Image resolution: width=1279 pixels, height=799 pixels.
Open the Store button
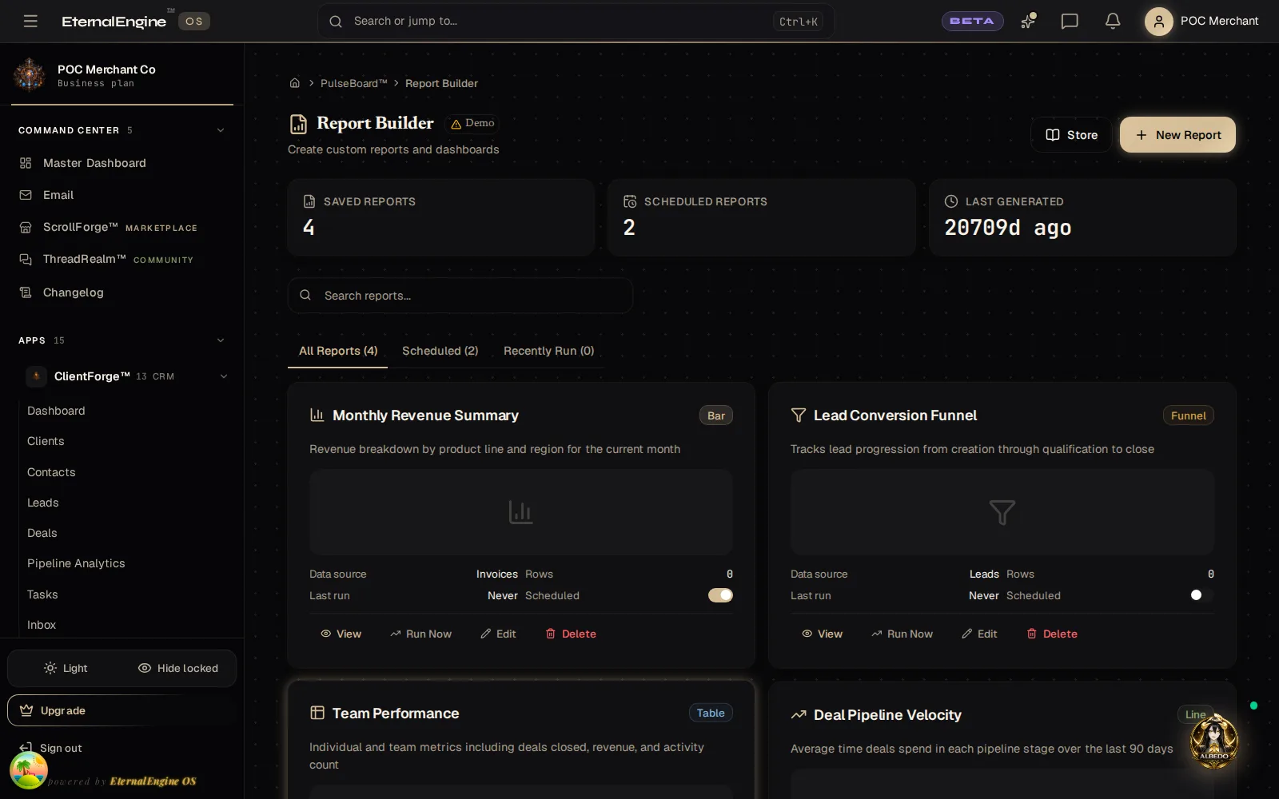tap(1071, 135)
